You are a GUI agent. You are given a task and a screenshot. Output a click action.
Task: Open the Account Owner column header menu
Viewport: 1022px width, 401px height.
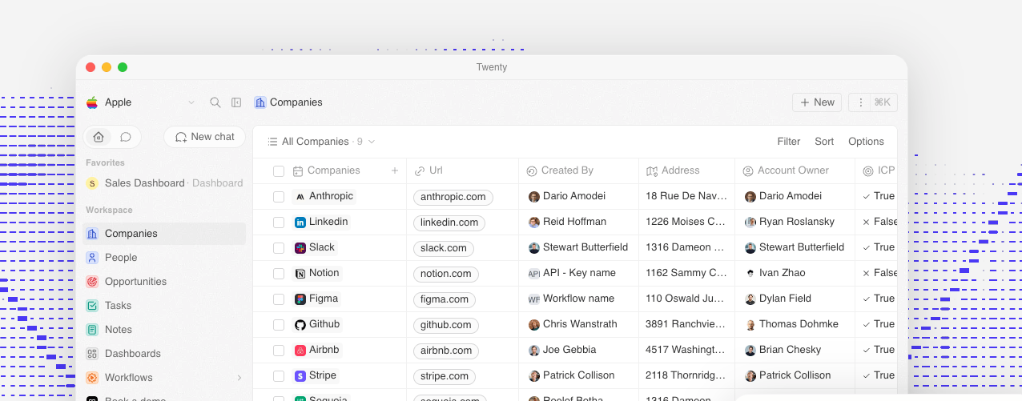[795, 170]
